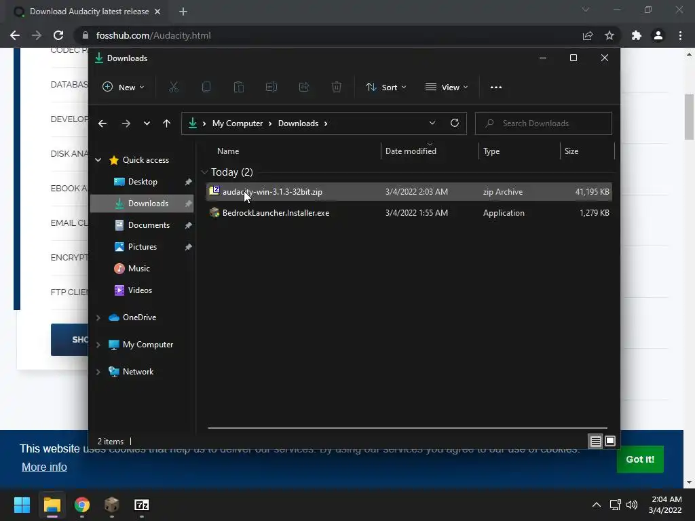The width and height of the screenshot is (695, 521).
Task: Open recent locations chevron dropdown
Action: (147, 123)
